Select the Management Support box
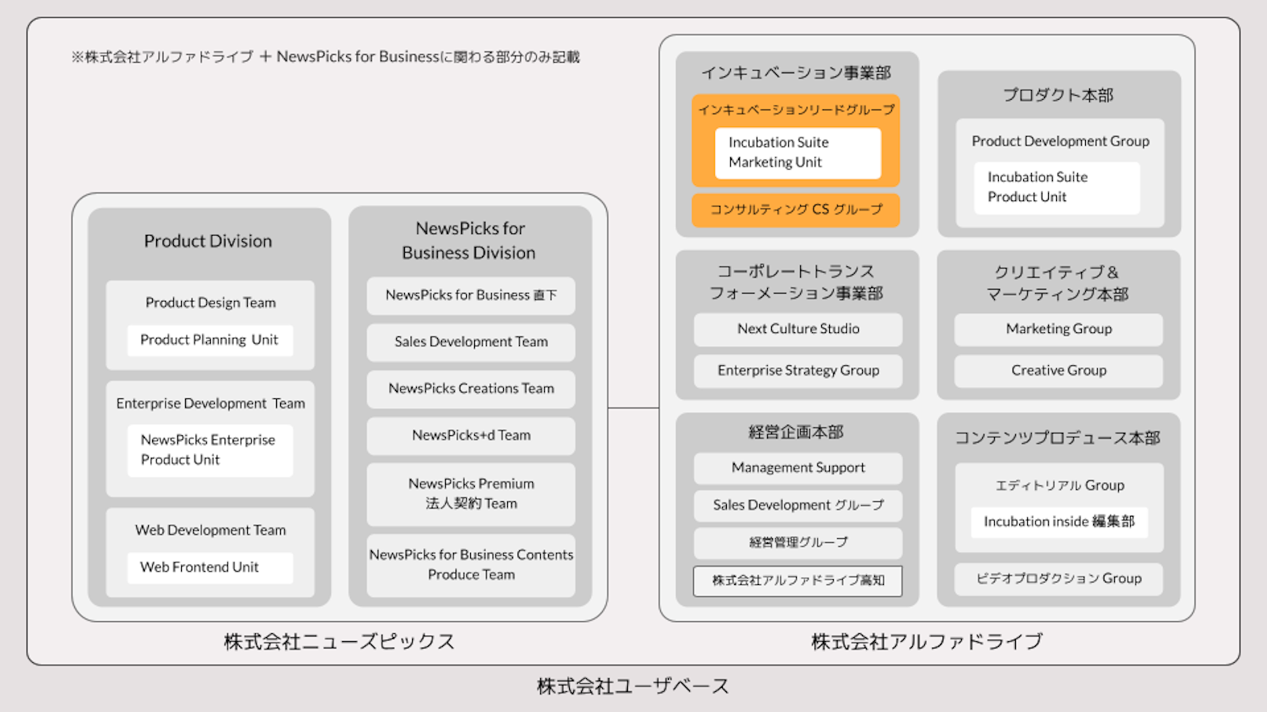This screenshot has width=1267, height=712. [x=798, y=468]
